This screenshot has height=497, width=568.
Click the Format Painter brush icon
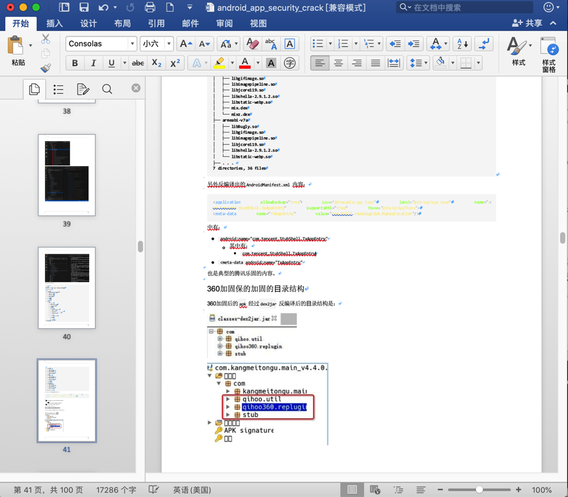[x=46, y=67]
